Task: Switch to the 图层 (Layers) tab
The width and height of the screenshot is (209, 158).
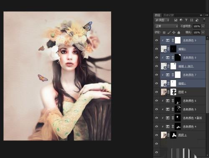Action: coord(158,15)
